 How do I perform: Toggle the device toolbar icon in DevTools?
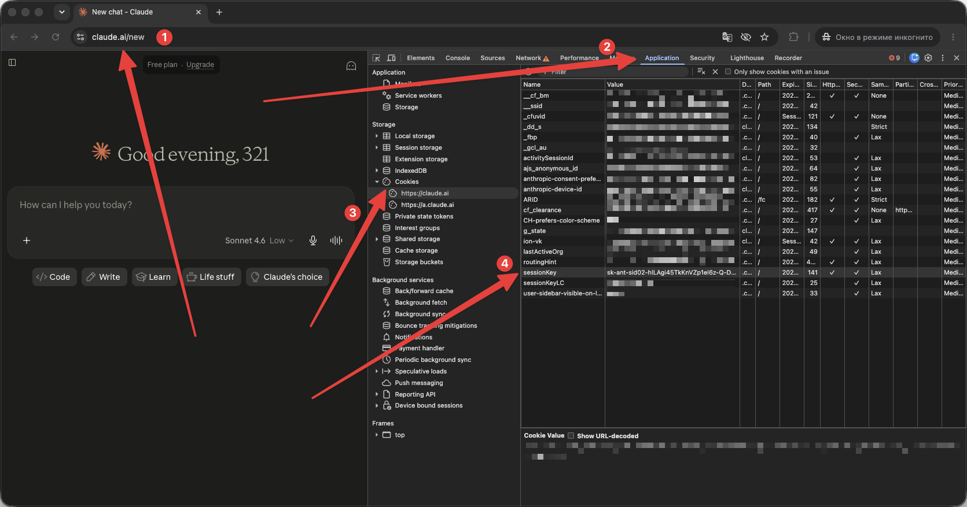point(391,58)
